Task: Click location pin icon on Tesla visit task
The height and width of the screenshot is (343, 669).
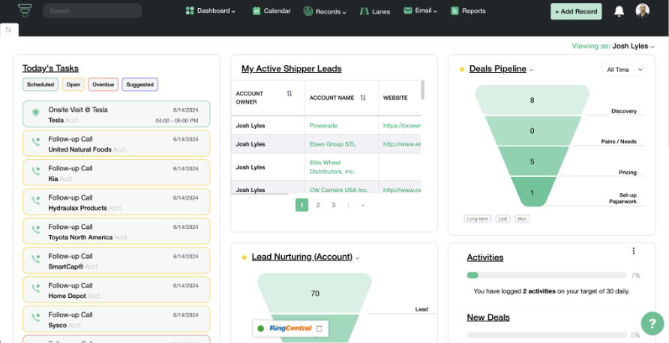Action: 36,113
